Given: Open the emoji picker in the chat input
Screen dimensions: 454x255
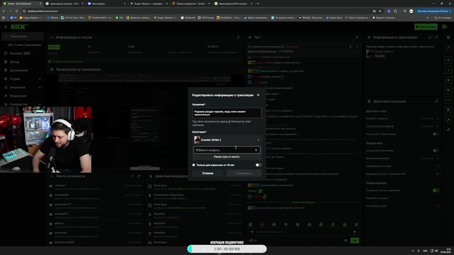Looking at the screenshot, I should pyautogui.click(x=355, y=232).
